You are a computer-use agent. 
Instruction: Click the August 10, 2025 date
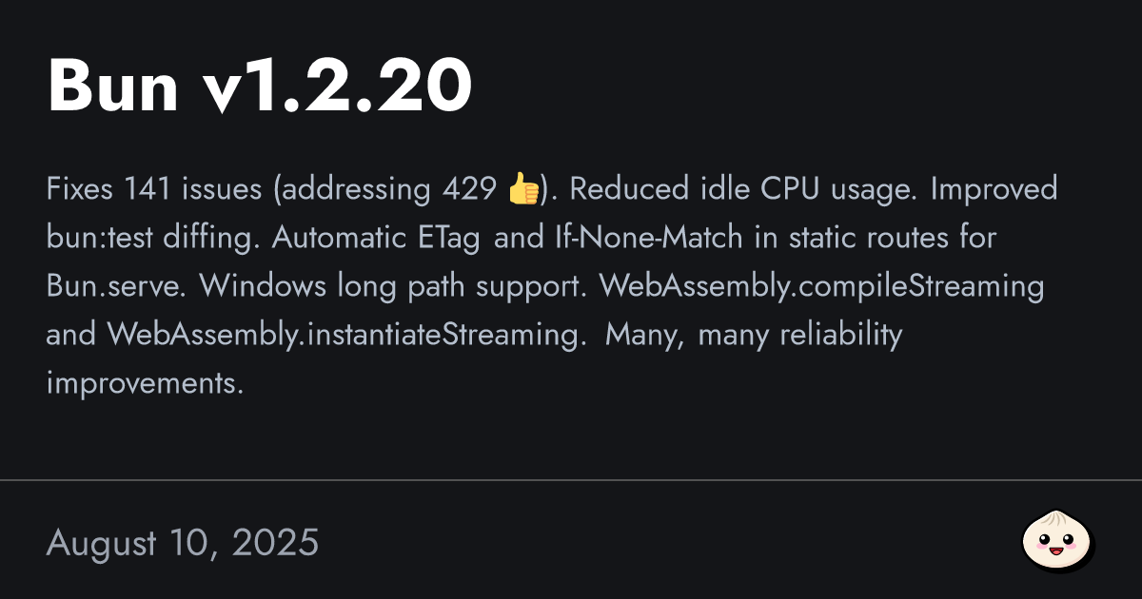[183, 544]
